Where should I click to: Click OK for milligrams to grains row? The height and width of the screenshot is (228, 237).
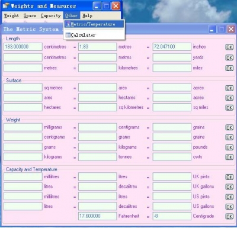[x=229, y=127]
